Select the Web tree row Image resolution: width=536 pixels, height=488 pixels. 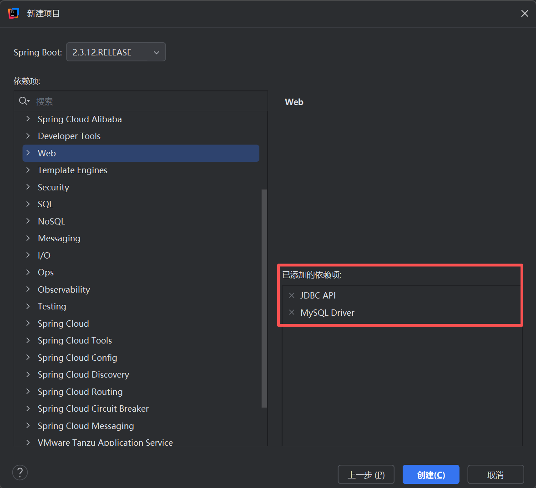pos(141,153)
